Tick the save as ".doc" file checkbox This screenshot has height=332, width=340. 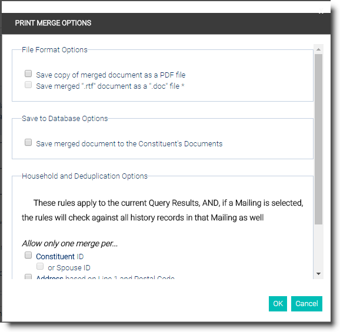[28, 85]
